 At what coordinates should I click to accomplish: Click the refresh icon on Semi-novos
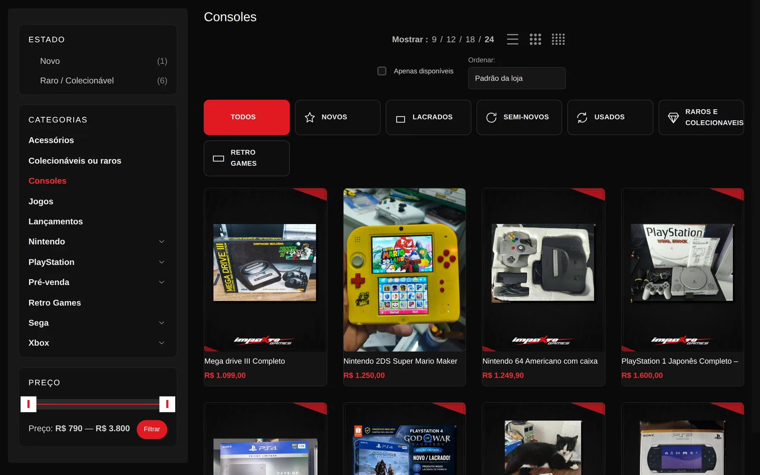click(492, 117)
